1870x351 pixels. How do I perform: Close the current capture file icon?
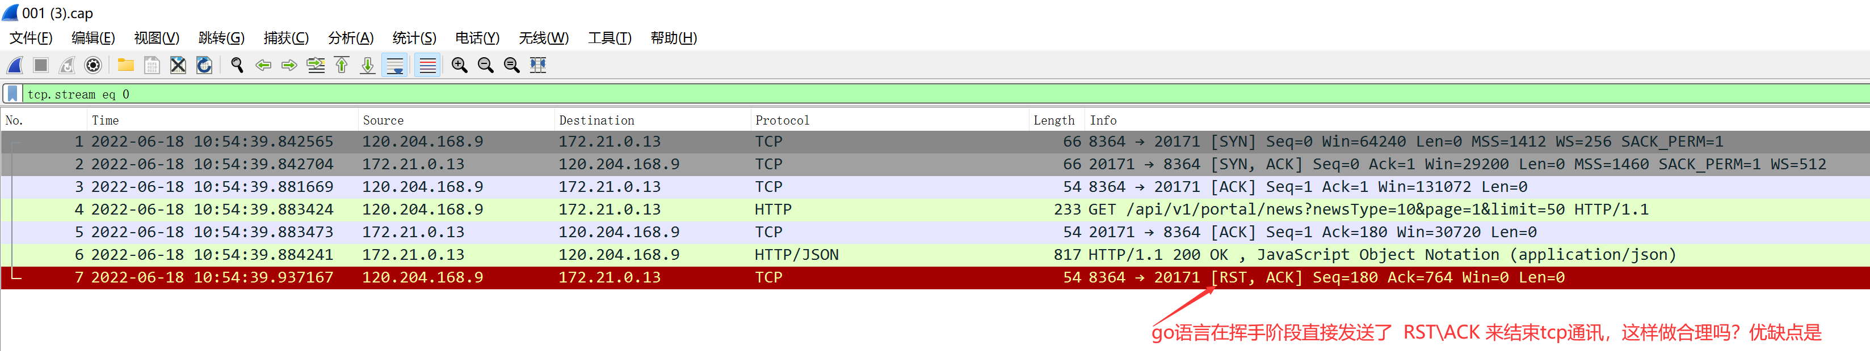click(178, 65)
